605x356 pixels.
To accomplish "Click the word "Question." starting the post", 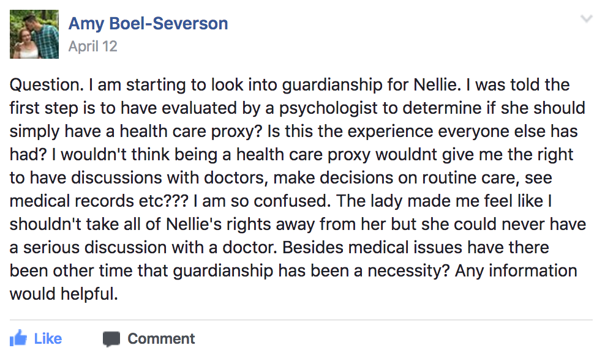I will click(47, 85).
